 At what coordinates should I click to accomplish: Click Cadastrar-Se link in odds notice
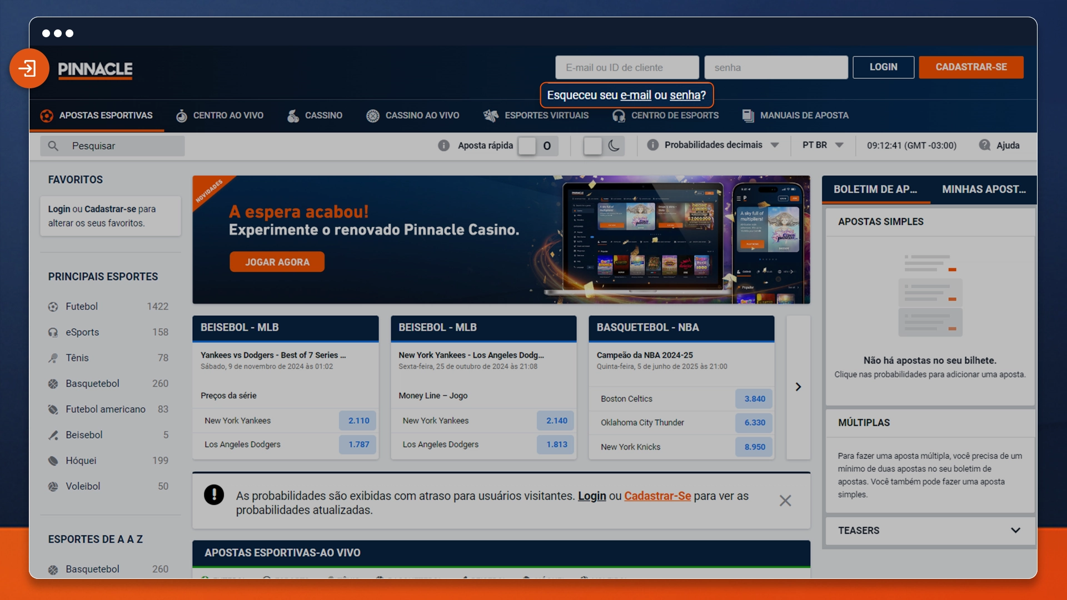(x=657, y=496)
